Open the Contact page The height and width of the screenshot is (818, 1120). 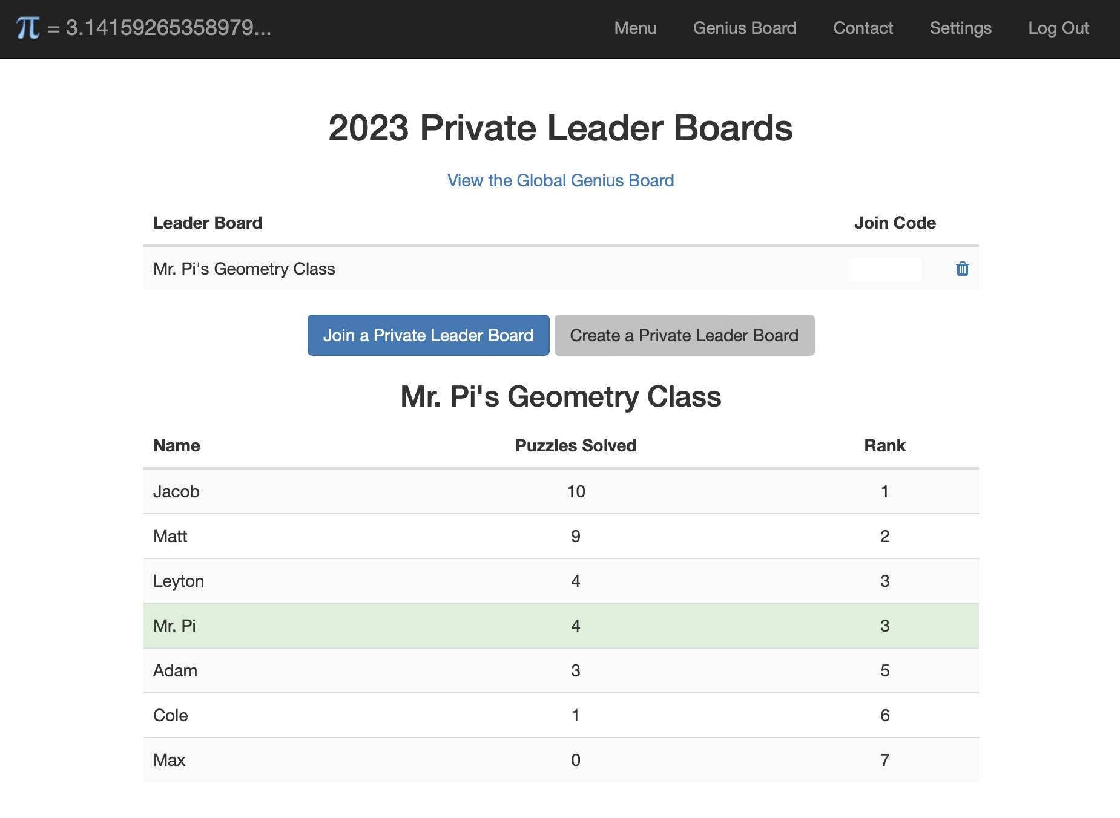pos(863,28)
